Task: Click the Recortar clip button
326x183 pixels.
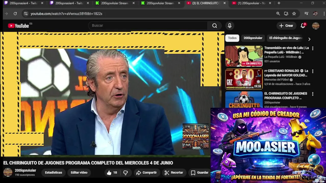Action: coord(174,173)
